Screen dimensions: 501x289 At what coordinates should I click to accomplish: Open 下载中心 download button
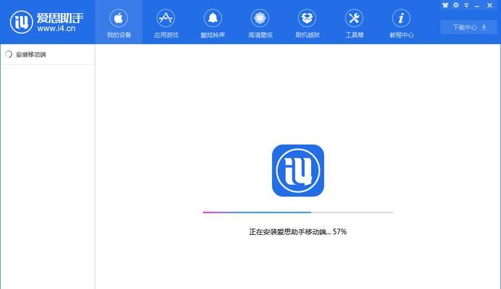[x=469, y=27]
